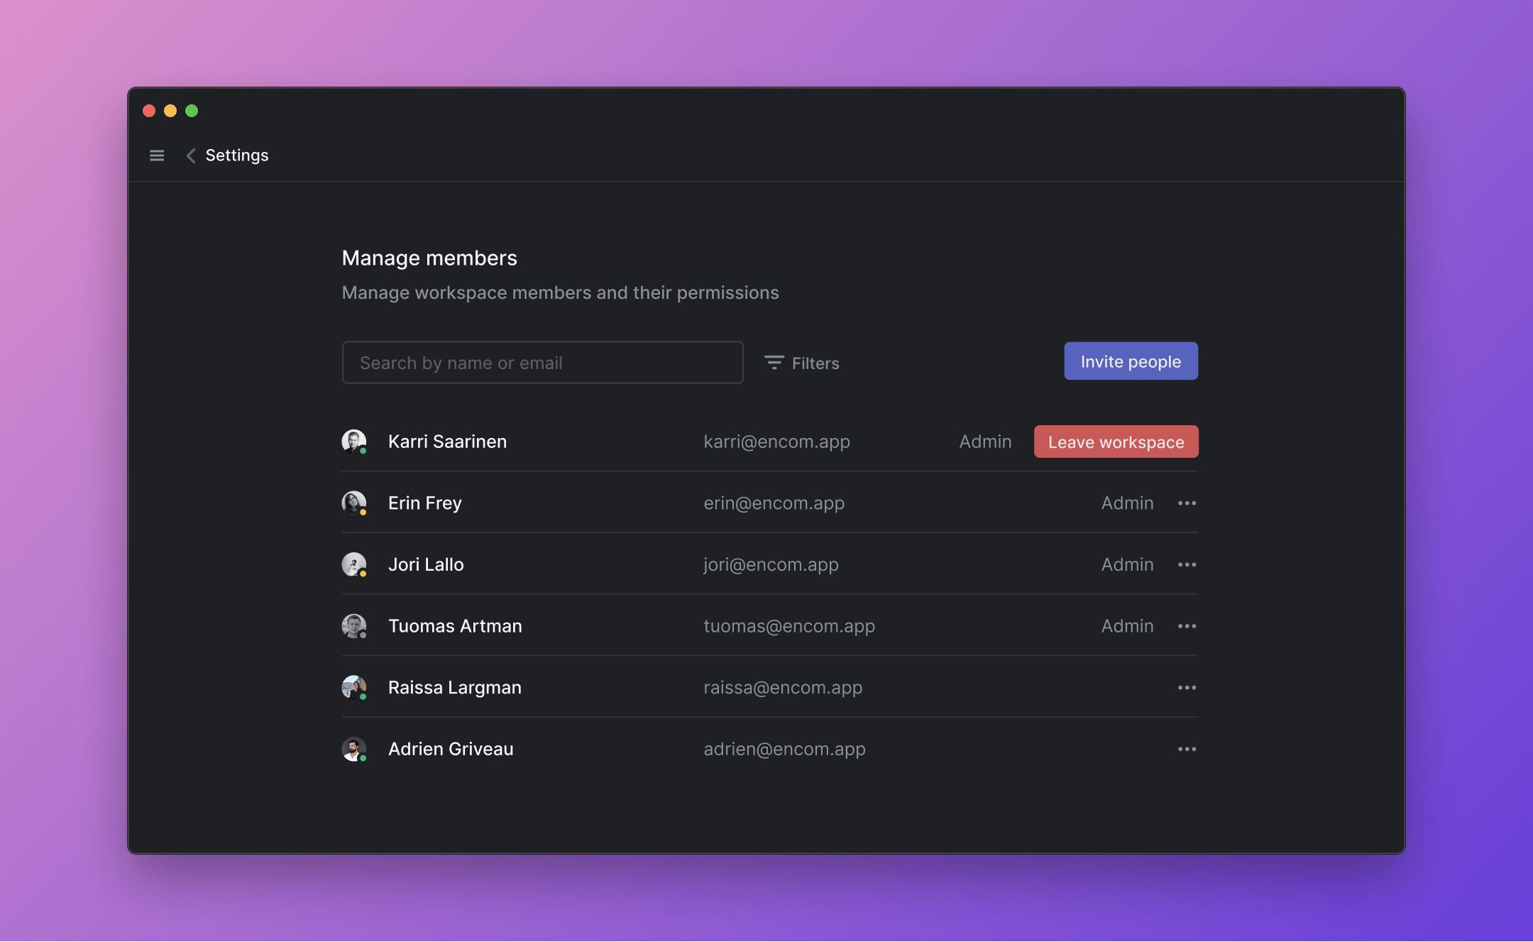
Task: Click the tuomas@encom.app email address
Action: tap(789, 626)
